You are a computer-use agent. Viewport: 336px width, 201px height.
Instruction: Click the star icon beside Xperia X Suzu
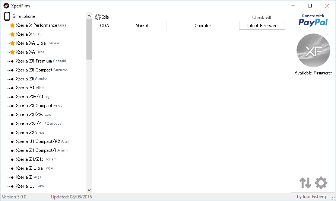tap(12, 34)
